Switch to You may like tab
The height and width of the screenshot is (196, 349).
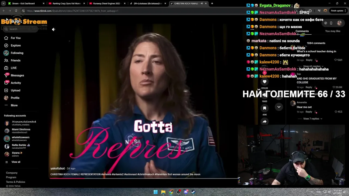pos(333,31)
